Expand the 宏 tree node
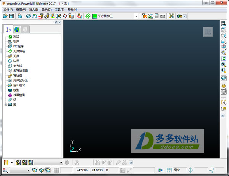This screenshot has width=229, height=176. (6, 105)
